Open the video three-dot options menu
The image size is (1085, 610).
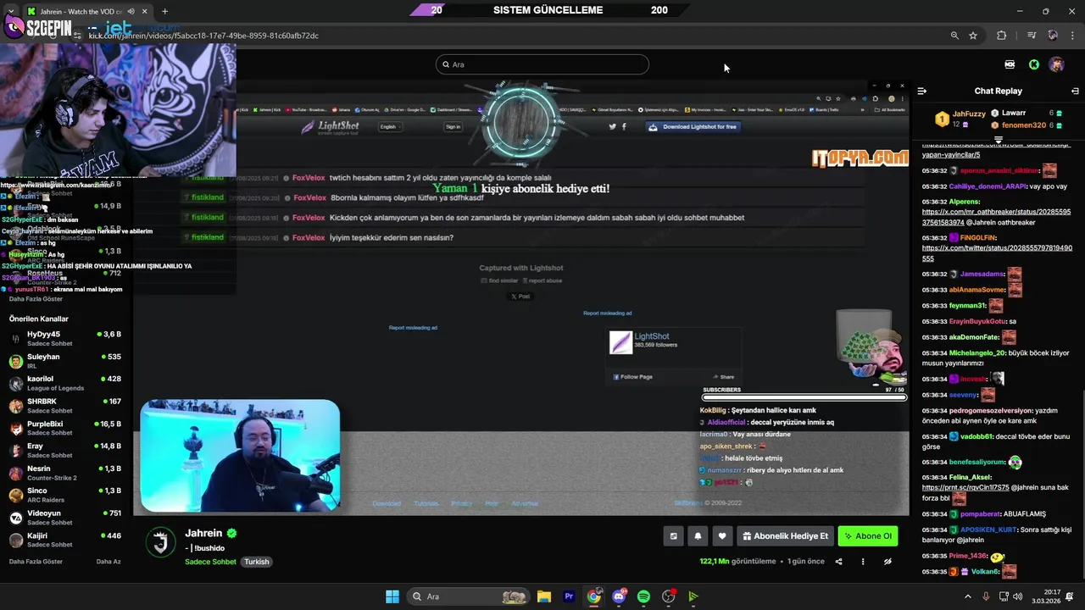coord(863,562)
